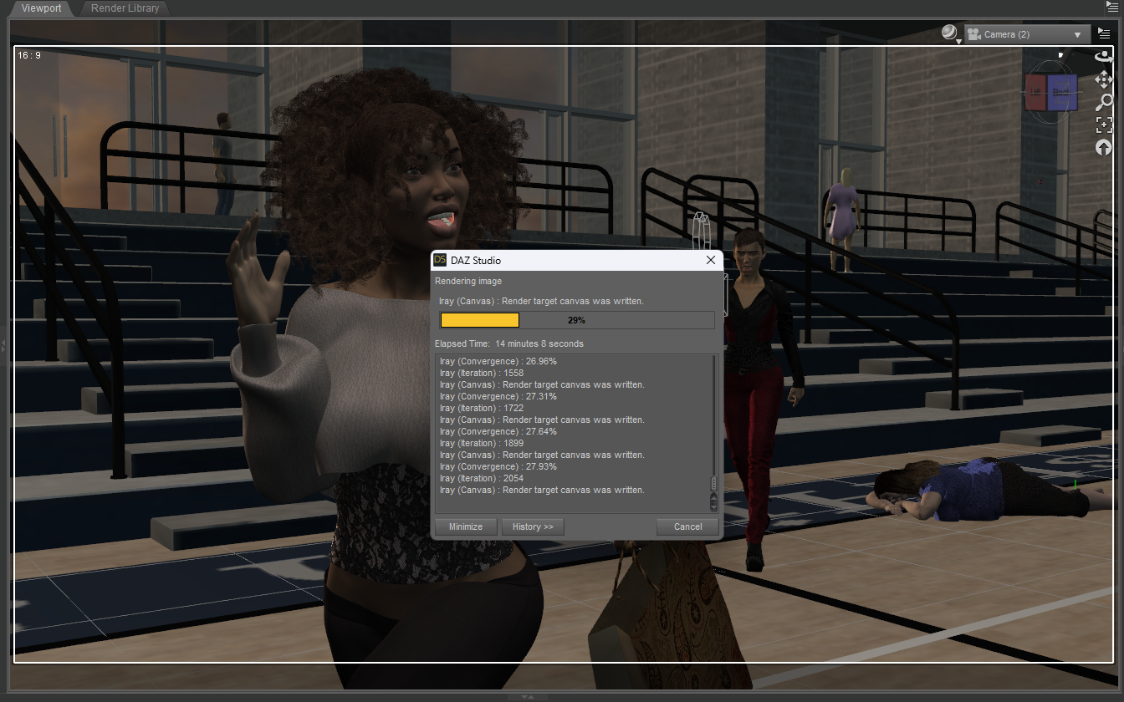Open the draw style sphere menu

point(951,33)
